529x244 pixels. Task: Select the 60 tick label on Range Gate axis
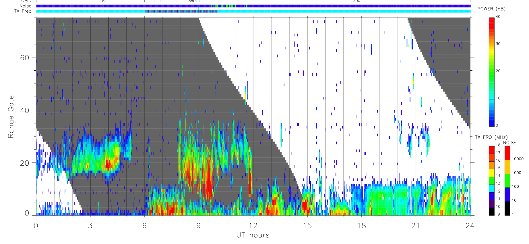tap(25, 58)
